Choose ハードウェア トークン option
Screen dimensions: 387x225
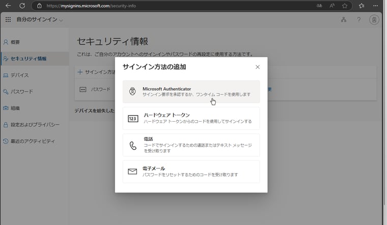coord(191,118)
